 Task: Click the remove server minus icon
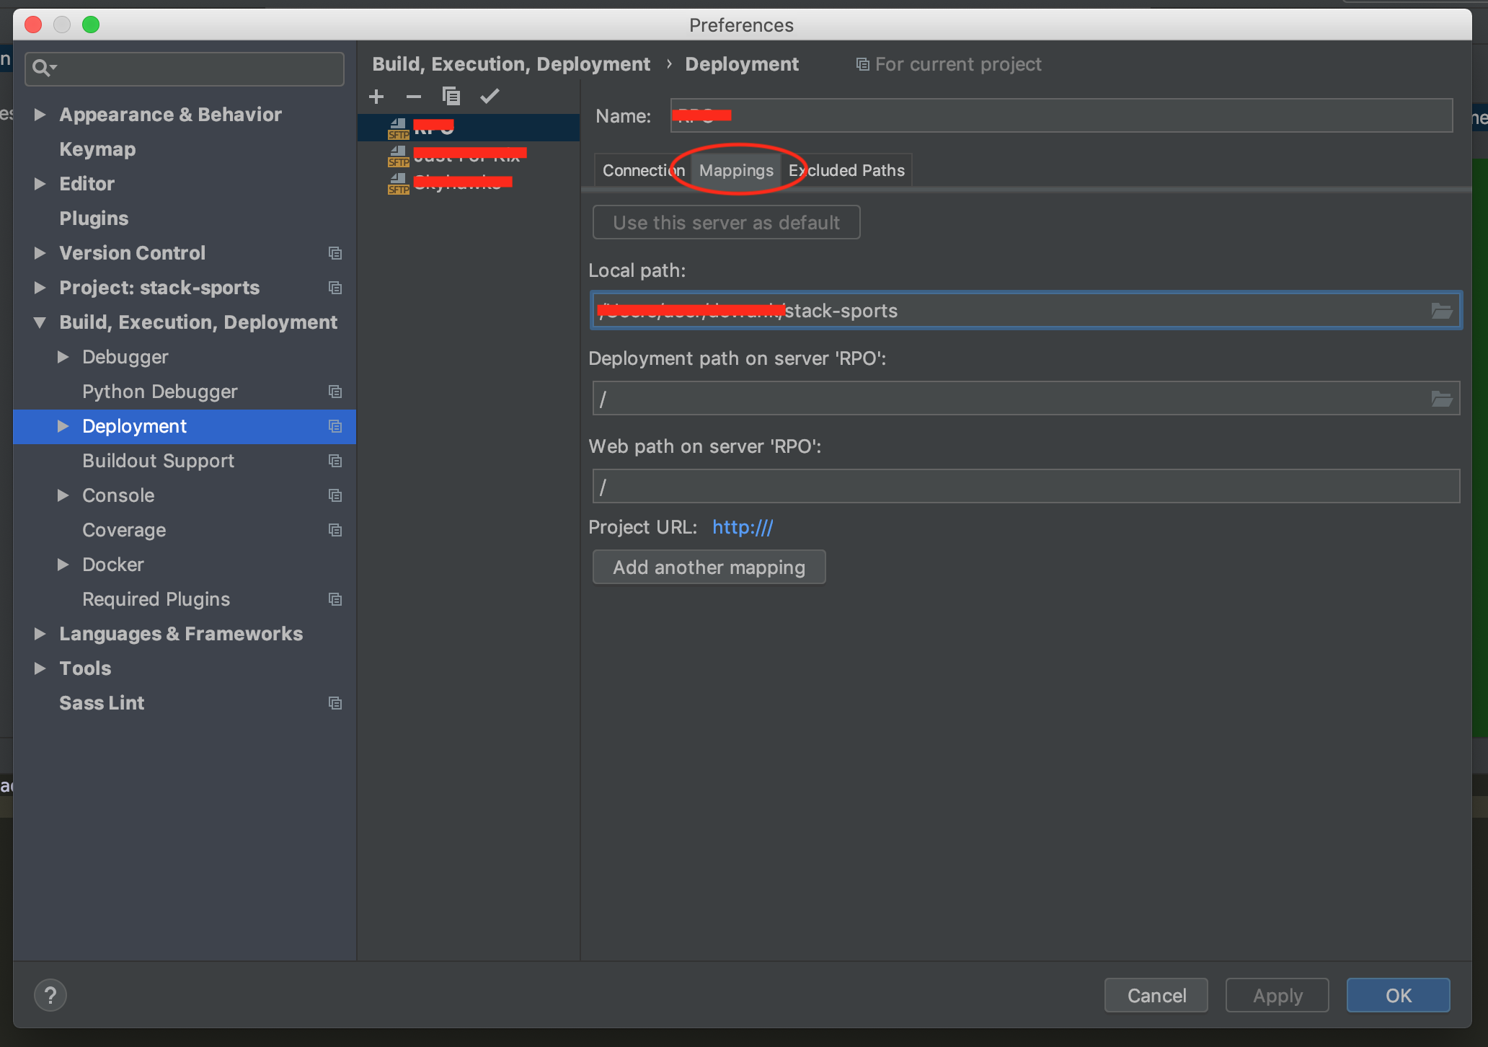pos(413,97)
